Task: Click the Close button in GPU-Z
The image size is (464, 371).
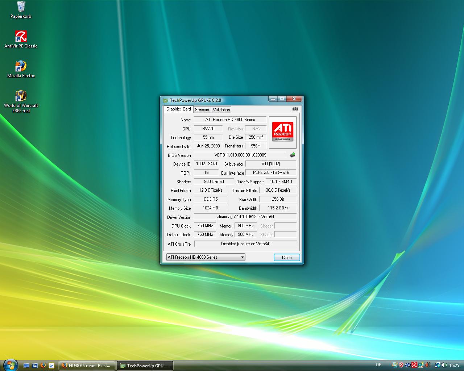Action: pyautogui.click(x=287, y=257)
